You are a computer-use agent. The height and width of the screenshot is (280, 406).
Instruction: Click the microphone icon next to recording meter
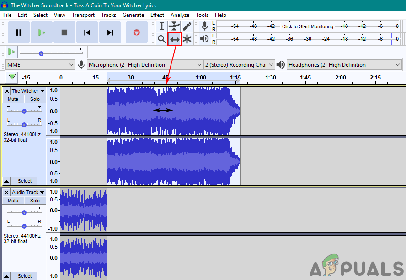point(204,26)
